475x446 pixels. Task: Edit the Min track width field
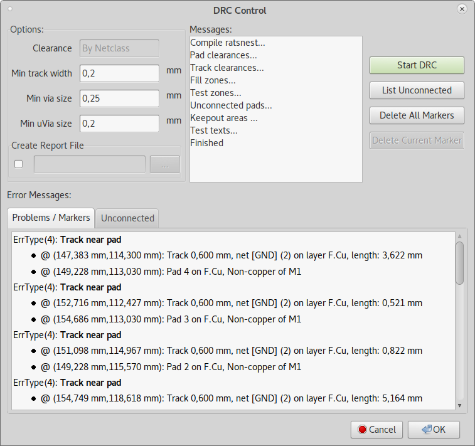119,73
